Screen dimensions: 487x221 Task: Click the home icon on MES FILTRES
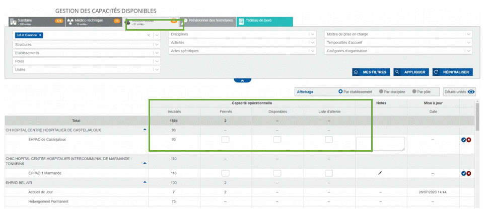(x=356, y=72)
